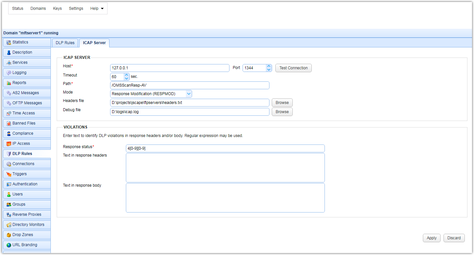The image size is (474, 255).
Task: Click the Test Connection button
Action: coord(293,68)
